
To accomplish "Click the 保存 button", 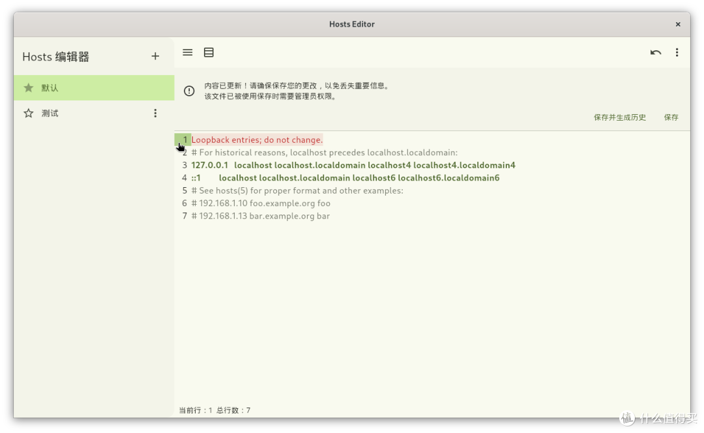I will [x=671, y=117].
